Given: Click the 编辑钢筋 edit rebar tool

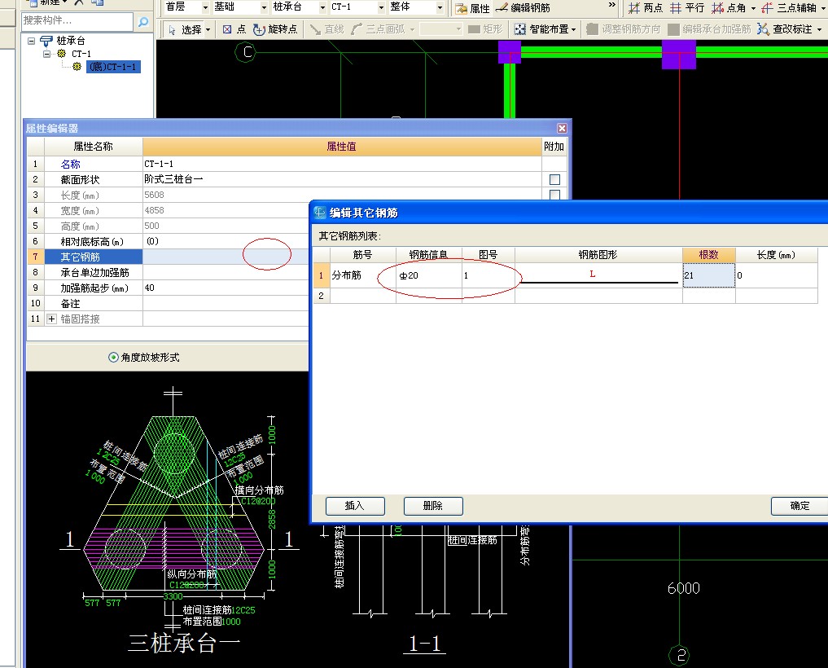Looking at the screenshot, I should pyautogui.click(x=523, y=8).
